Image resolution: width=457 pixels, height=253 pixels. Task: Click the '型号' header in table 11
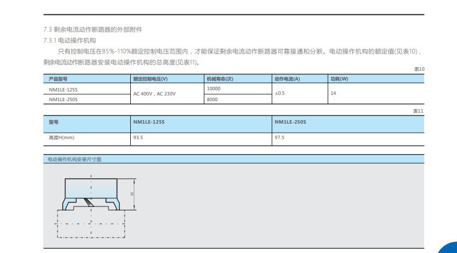point(54,122)
